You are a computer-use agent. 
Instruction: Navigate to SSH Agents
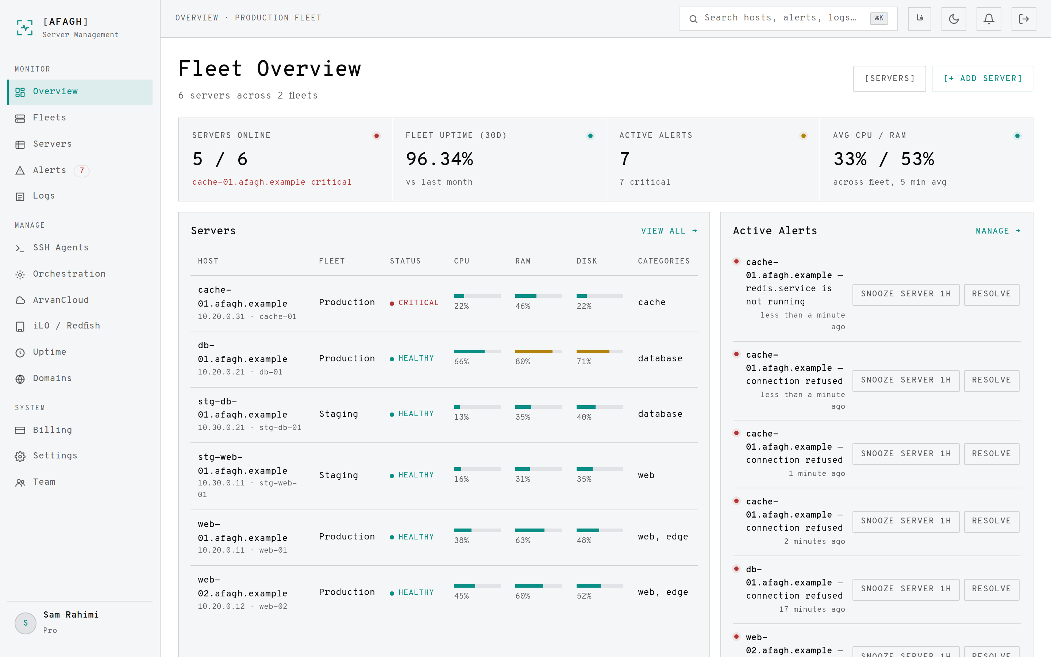pos(80,248)
